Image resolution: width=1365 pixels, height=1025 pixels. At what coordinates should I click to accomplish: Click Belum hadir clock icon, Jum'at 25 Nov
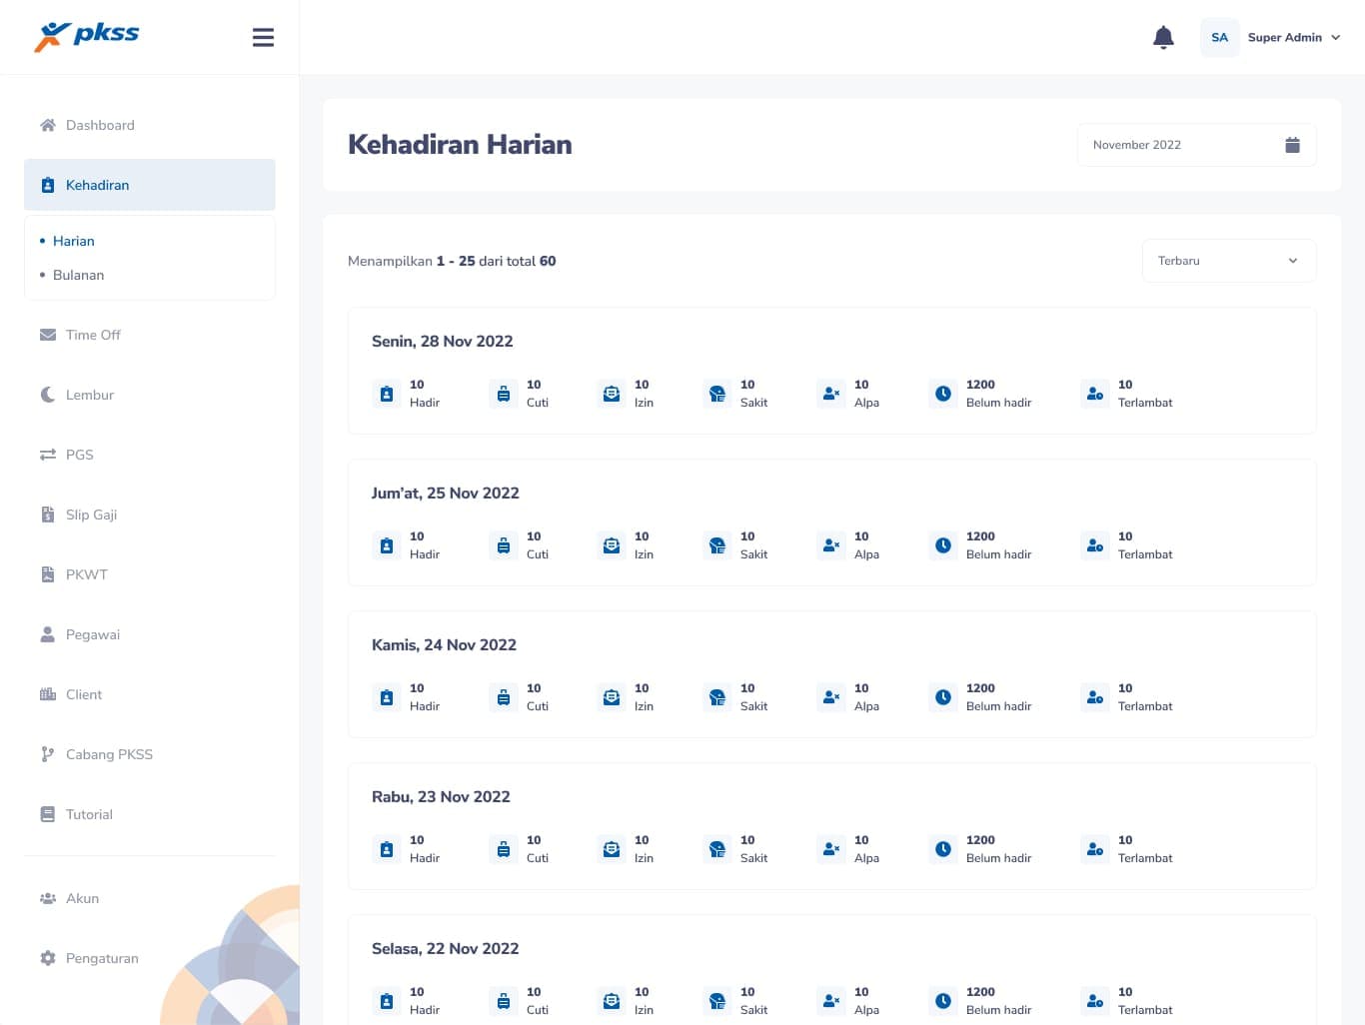[x=943, y=545]
